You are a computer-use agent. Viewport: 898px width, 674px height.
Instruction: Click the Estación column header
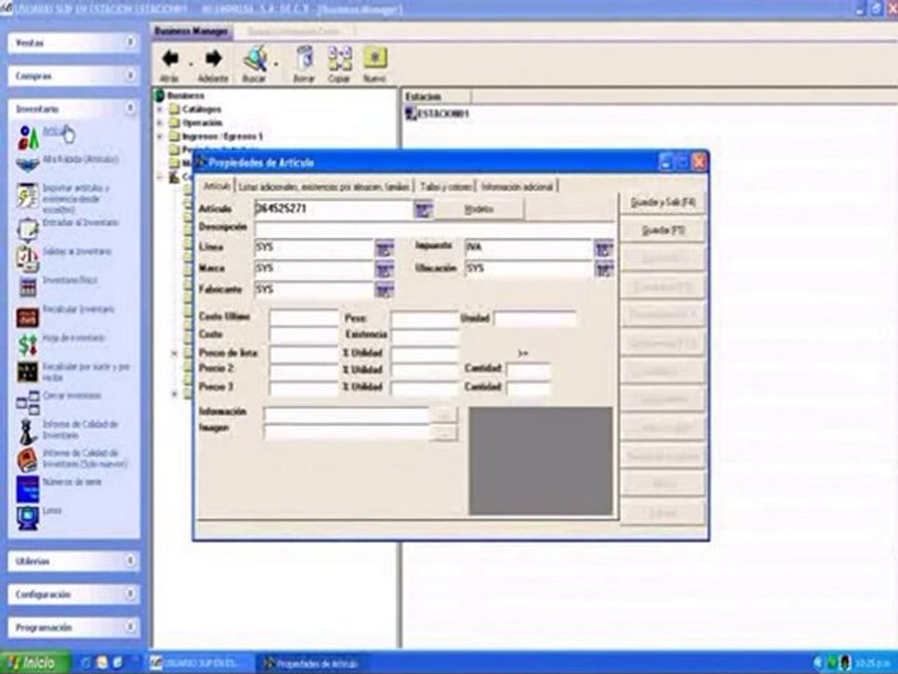(437, 96)
